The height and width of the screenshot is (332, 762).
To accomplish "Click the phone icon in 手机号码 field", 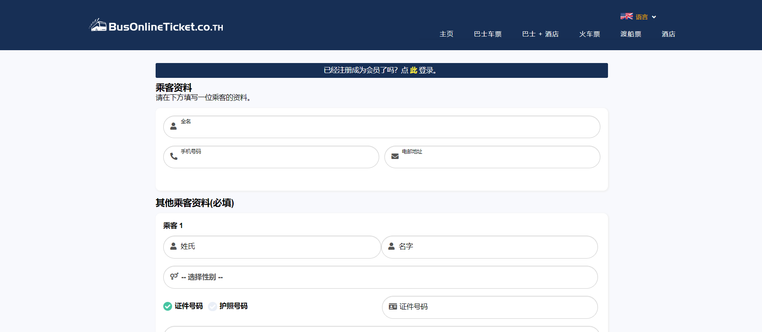I will point(174,156).
